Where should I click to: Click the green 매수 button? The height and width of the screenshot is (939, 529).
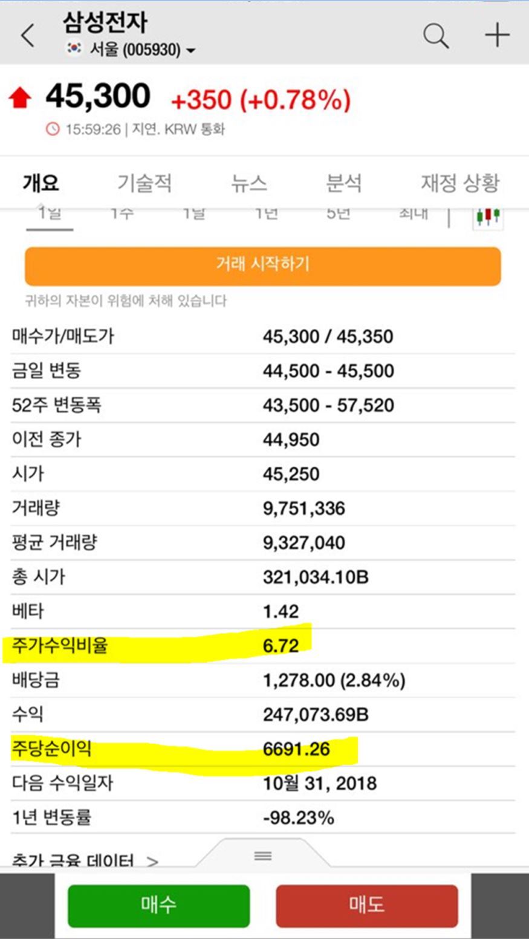point(158,905)
